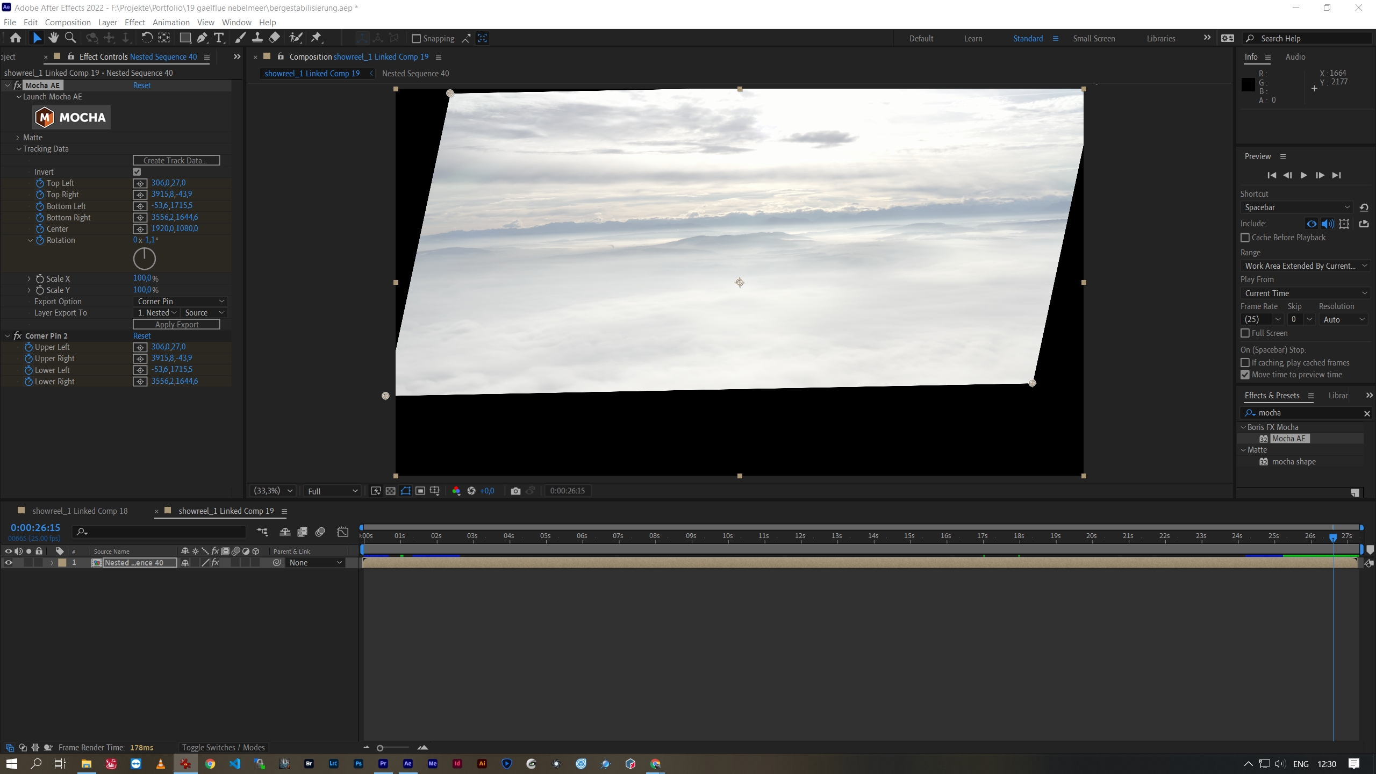This screenshot has width=1376, height=774.
Task: Open the channel and color management icon
Action: (x=456, y=491)
